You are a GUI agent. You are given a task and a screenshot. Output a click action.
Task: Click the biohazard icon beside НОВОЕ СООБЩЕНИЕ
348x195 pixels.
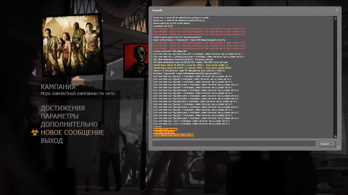tap(35, 132)
